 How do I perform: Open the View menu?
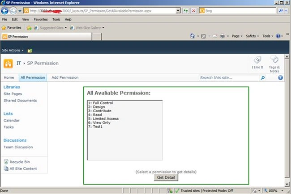click(26, 19)
